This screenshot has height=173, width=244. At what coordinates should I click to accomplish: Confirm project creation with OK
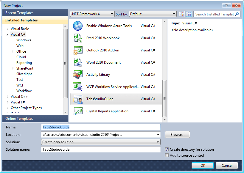point(203,165)
